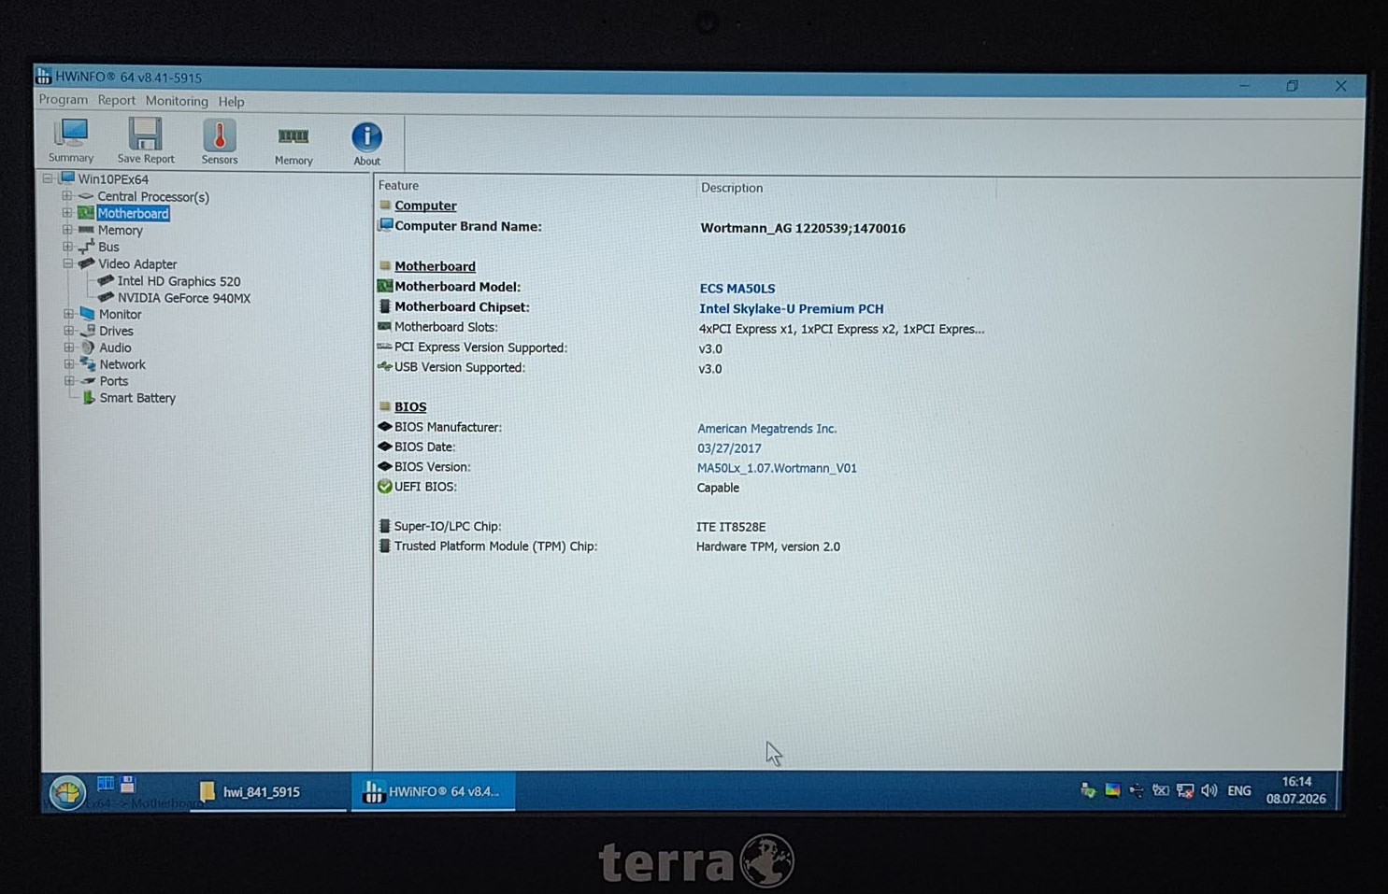Select Drives in the device tree
Image resolution: width=1388 pixels, height=894 pixels.
[116, 332]
